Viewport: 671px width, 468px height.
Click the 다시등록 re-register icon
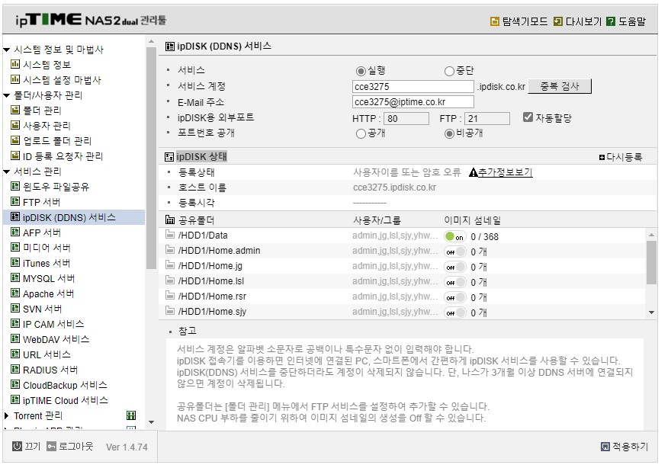602,158
